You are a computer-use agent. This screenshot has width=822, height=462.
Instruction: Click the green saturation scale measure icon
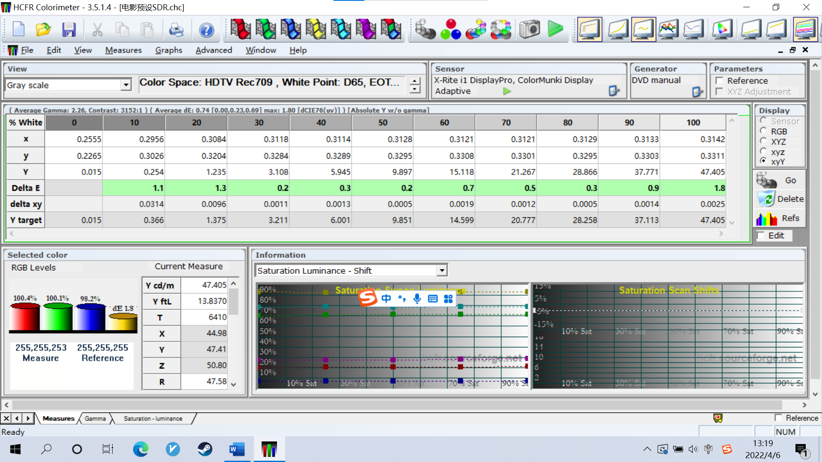(265, 30)
